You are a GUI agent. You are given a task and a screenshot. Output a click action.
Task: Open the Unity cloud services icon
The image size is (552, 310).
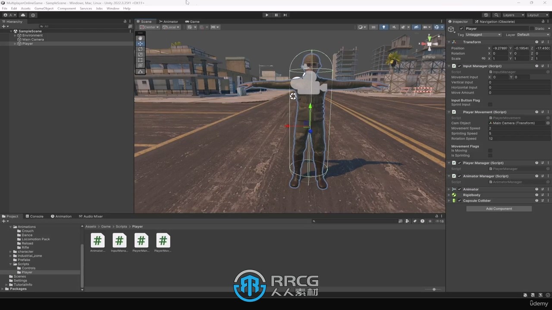pos(23,15)
